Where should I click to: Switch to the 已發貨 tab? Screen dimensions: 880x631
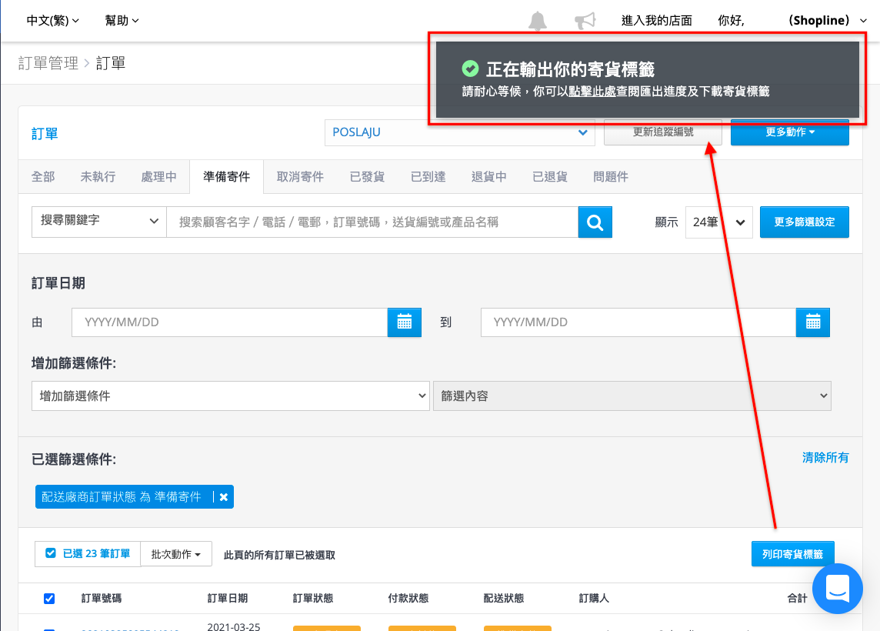[367, 177]
